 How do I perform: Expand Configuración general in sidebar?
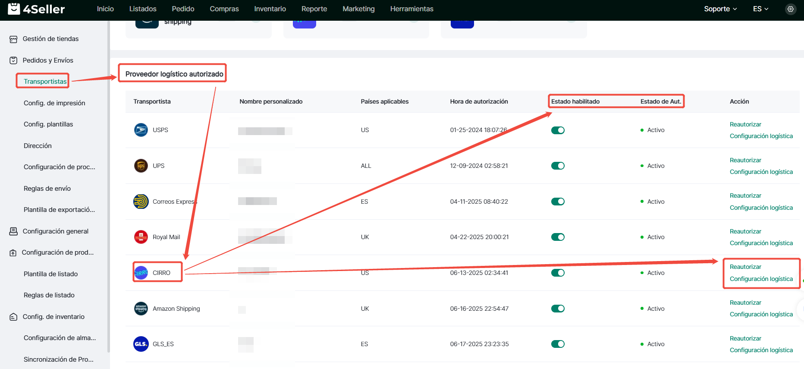click(x=55, y=231)
